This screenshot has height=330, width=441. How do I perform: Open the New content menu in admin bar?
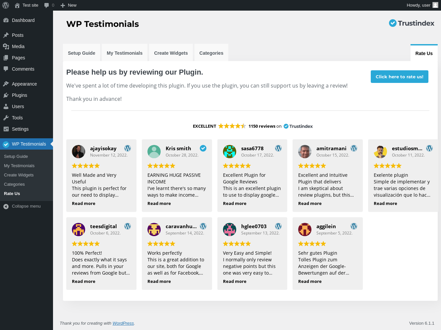point(69,5)
